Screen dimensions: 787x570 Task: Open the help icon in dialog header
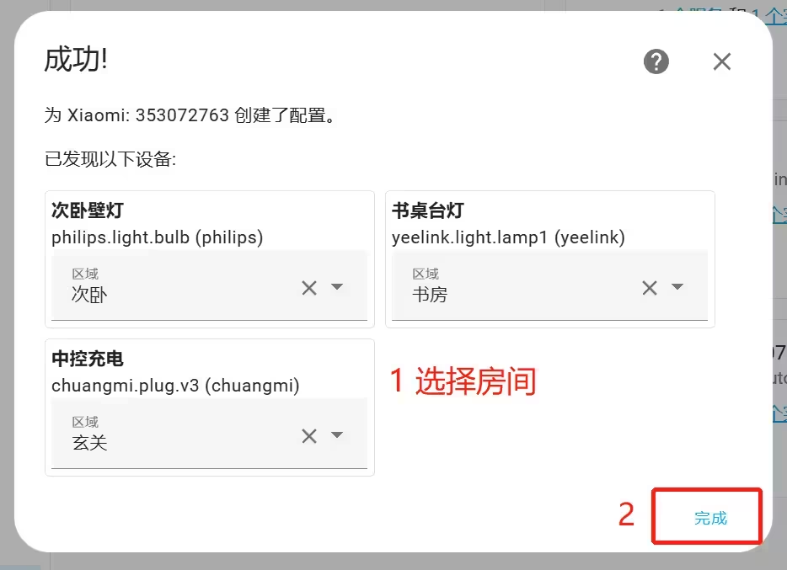pyautogui.click(x=656, y=61)
